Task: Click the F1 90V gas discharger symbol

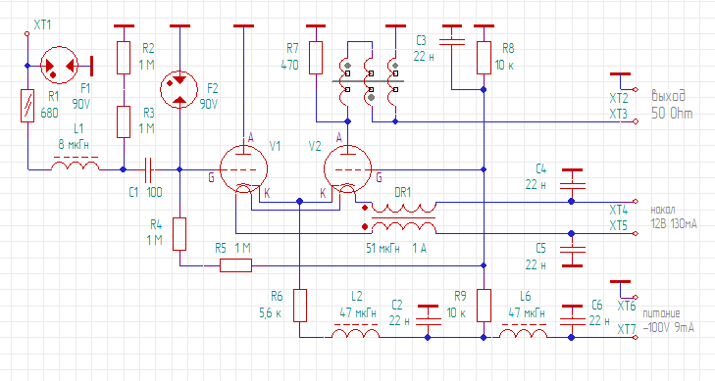Action: point(59,65)
